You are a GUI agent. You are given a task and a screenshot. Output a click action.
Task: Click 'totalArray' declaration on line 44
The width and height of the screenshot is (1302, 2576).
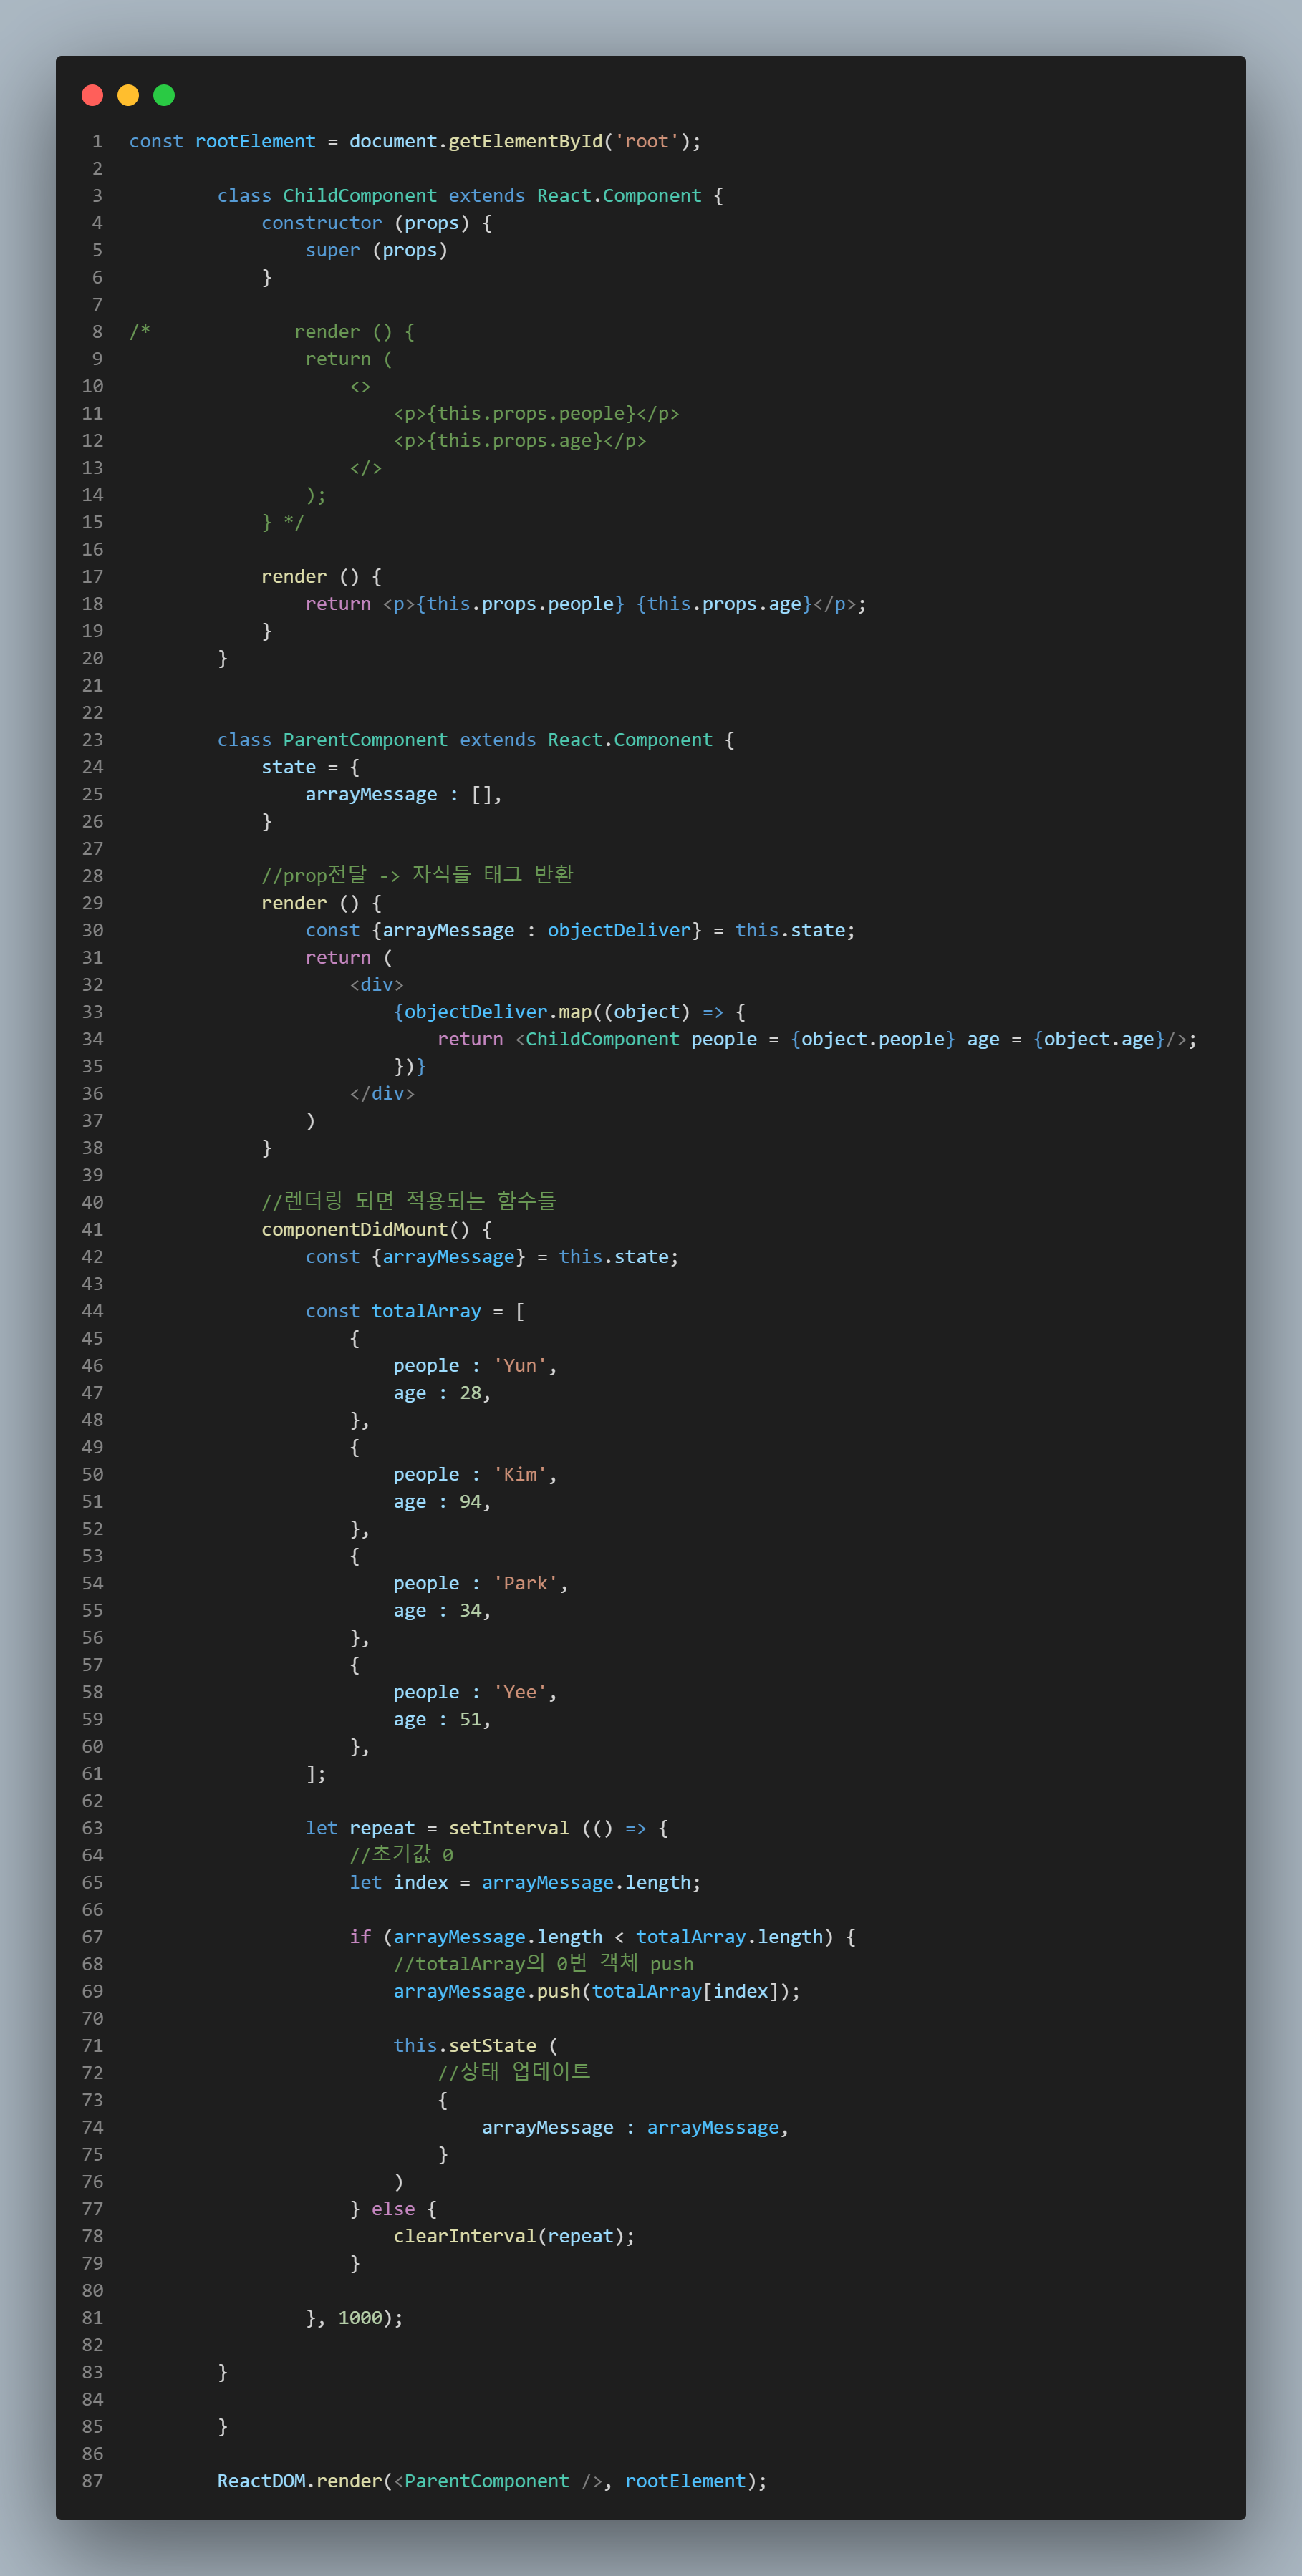(x=426, y=1311)
